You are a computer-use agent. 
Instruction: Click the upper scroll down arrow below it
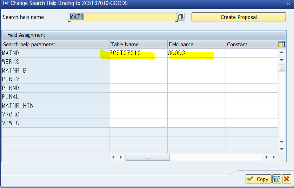[x=282, y=60]
